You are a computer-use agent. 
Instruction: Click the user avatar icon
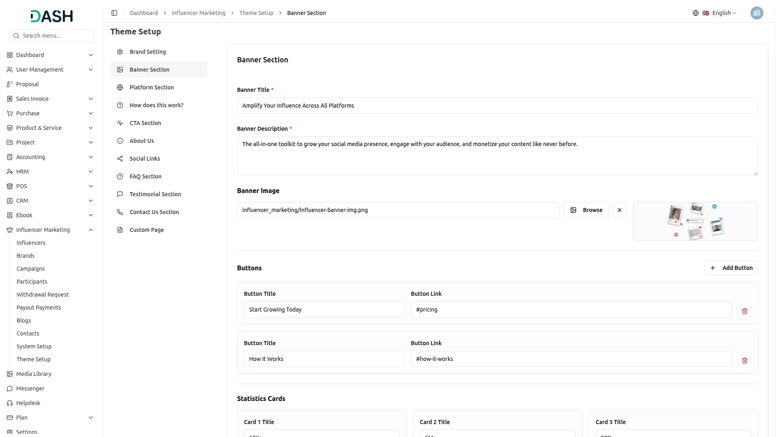point(757,13)
